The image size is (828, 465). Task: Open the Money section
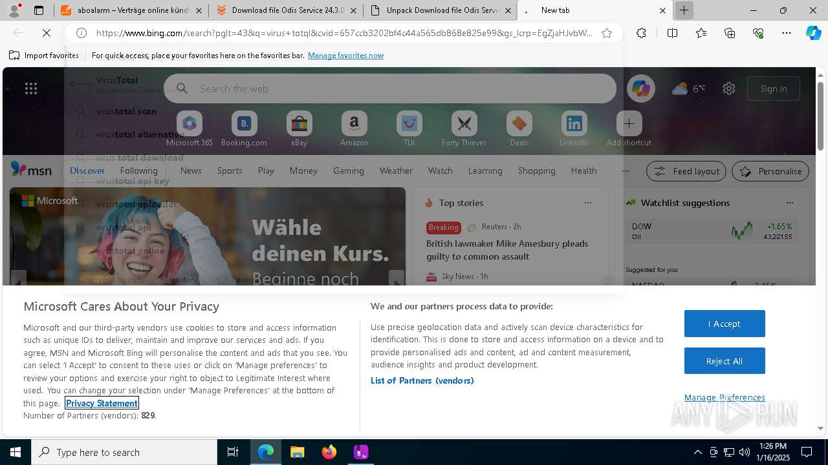pyautogui.click(x=303, y=170)
